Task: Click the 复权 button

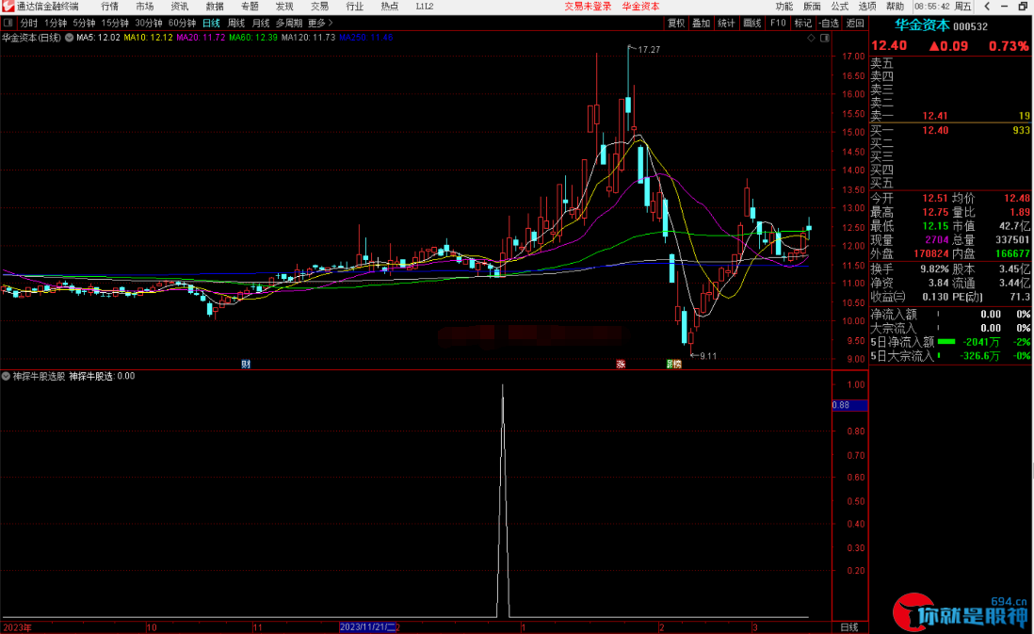Action: [x=676, y=24]
